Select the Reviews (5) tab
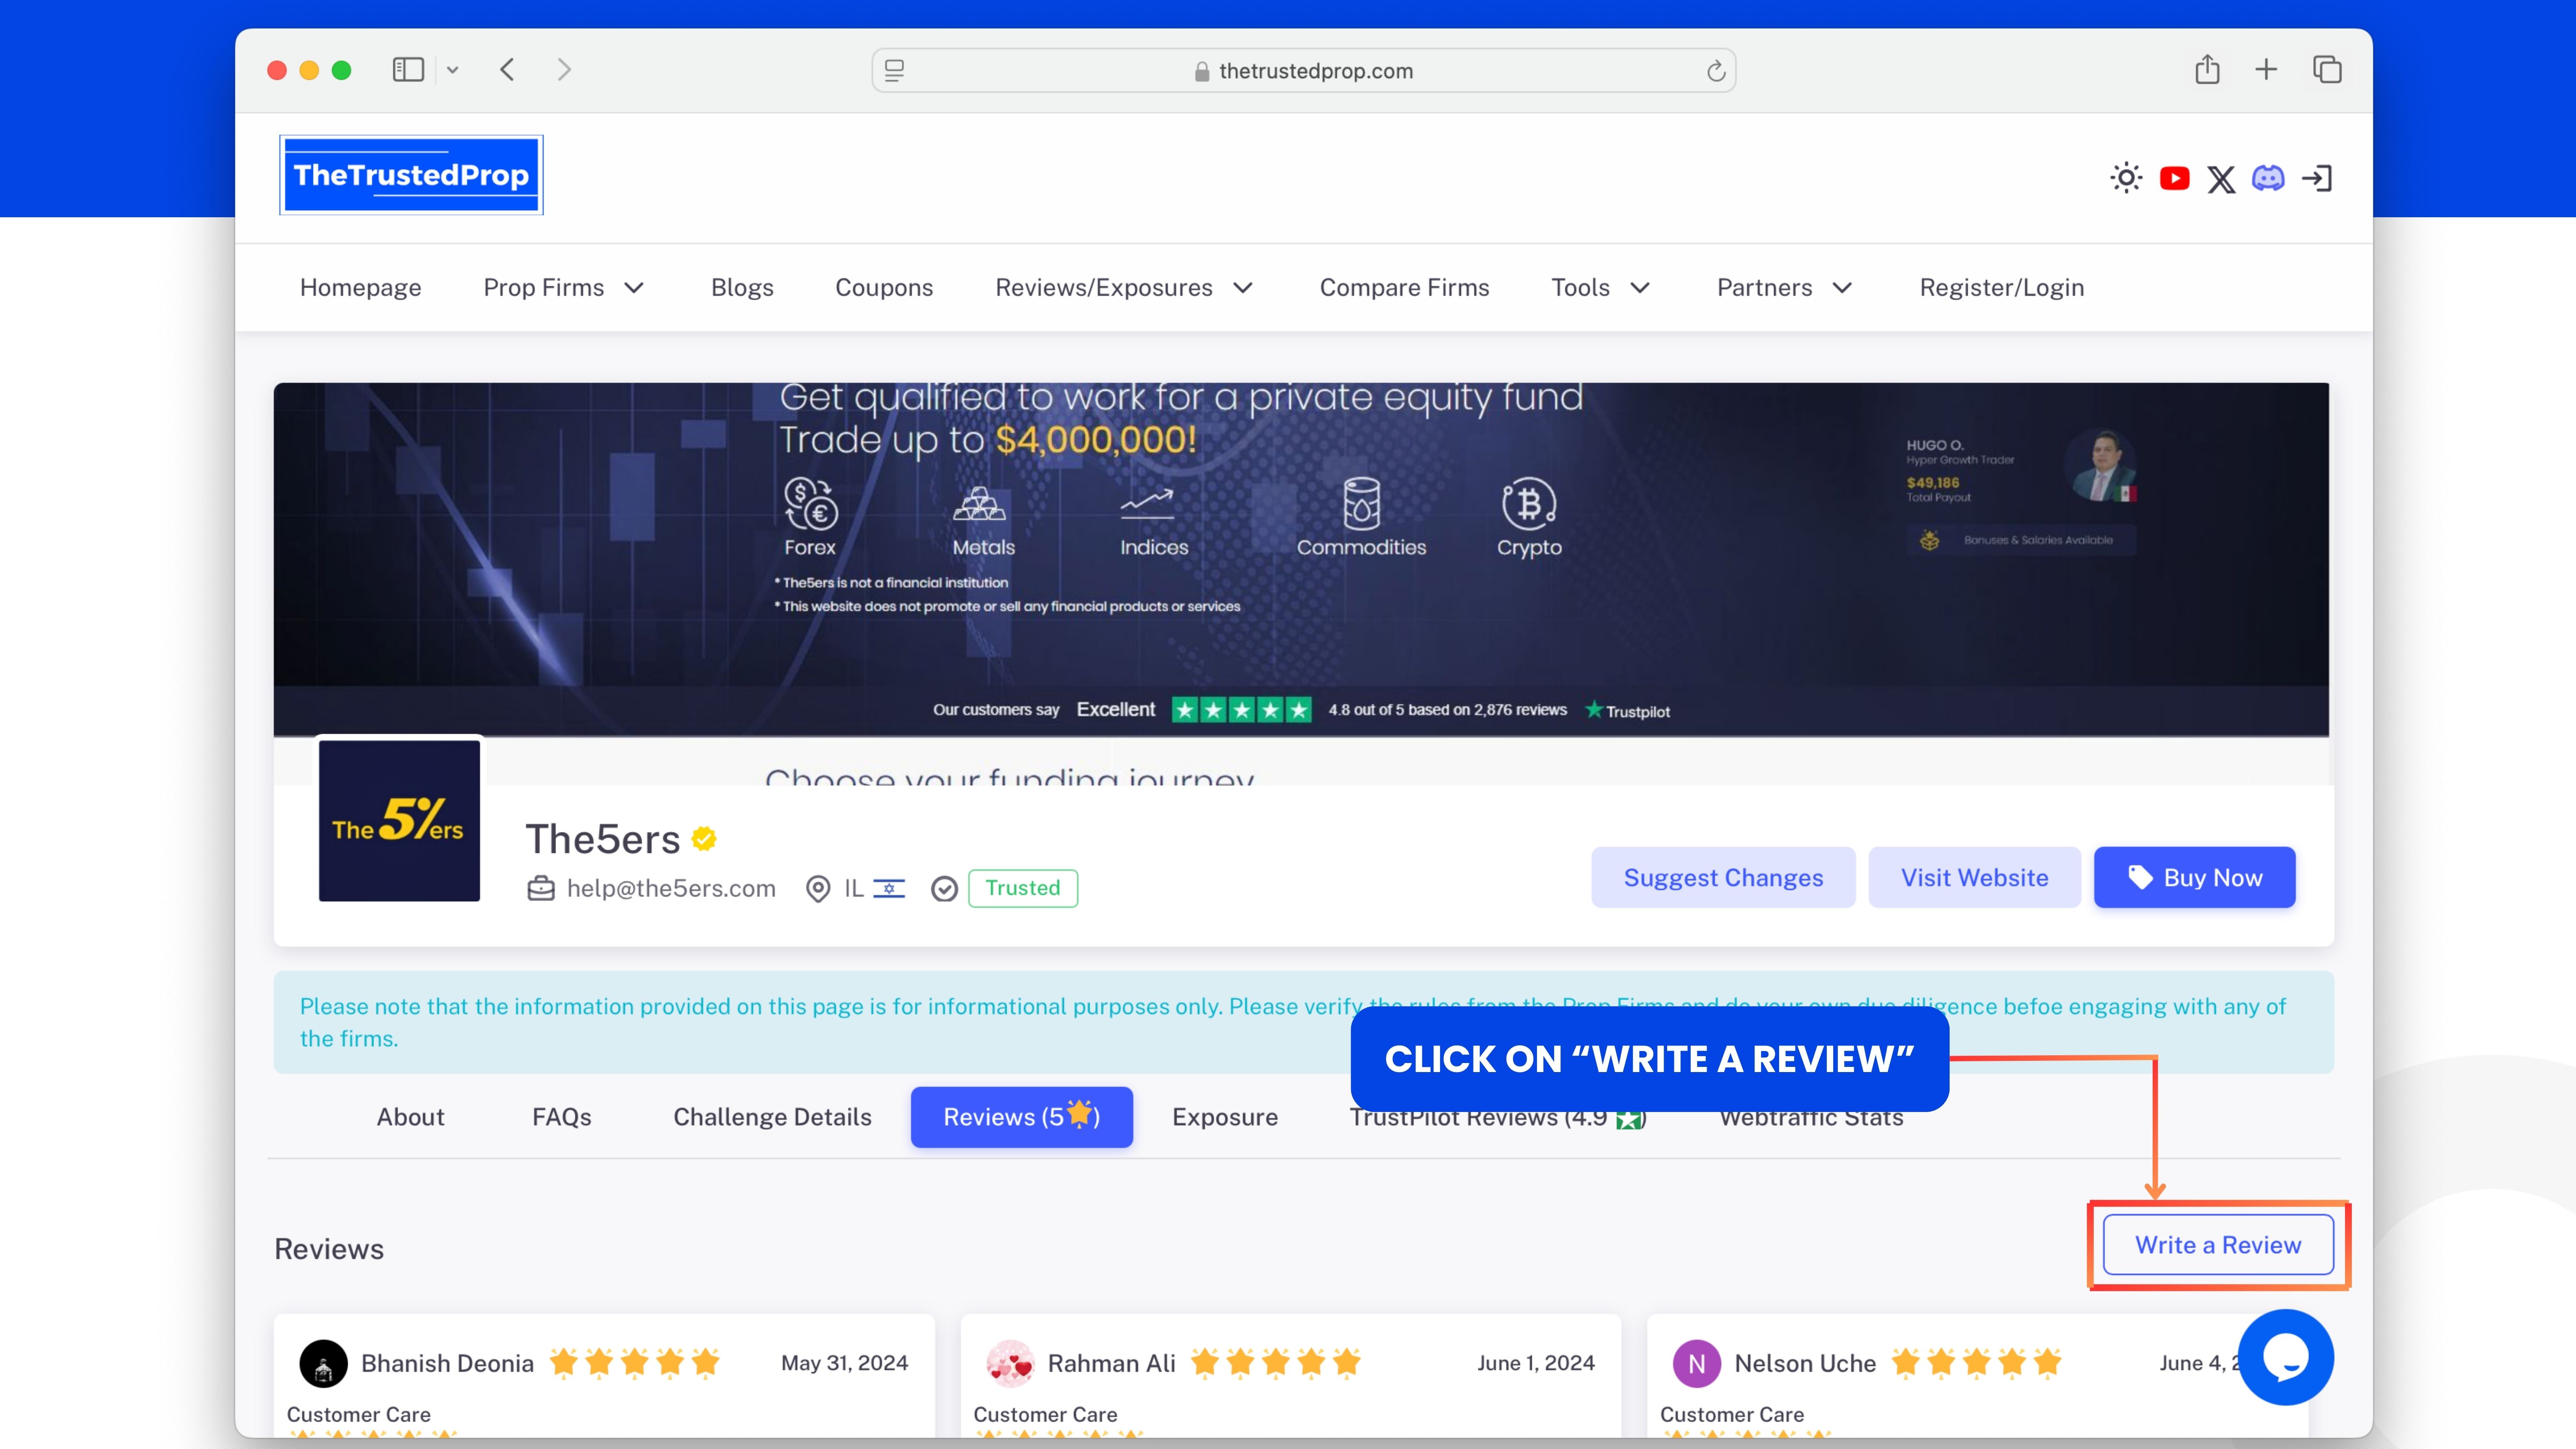The image size is (2576, 1449). tap(1021, 1117)
